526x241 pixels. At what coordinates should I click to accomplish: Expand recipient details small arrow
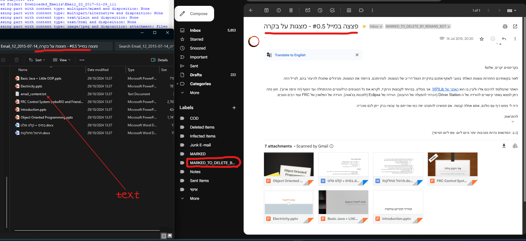500,44
